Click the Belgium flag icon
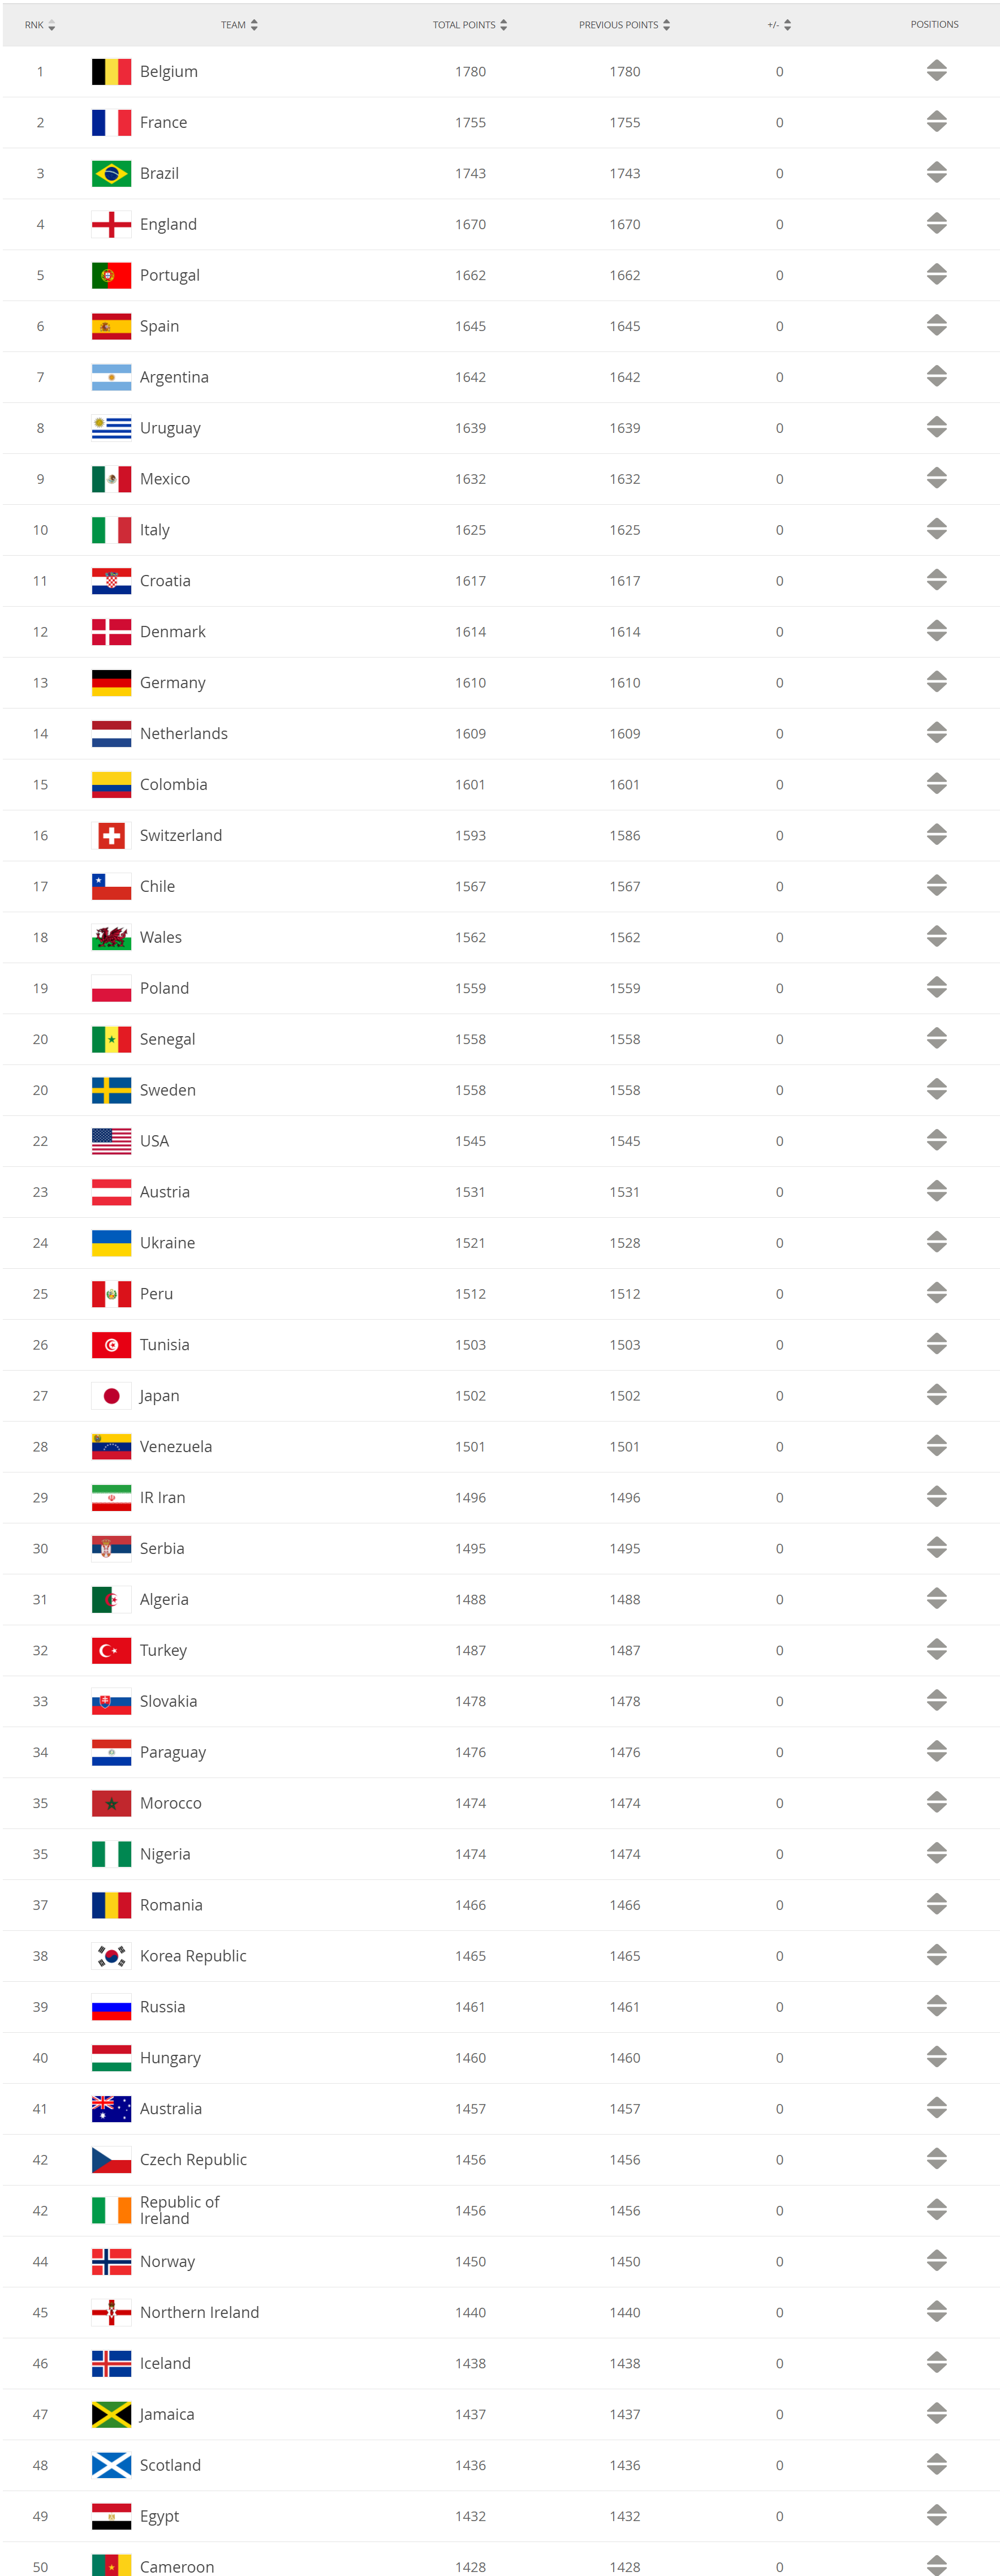Viewport: 1000px width, 2576px height. point(111,72)
